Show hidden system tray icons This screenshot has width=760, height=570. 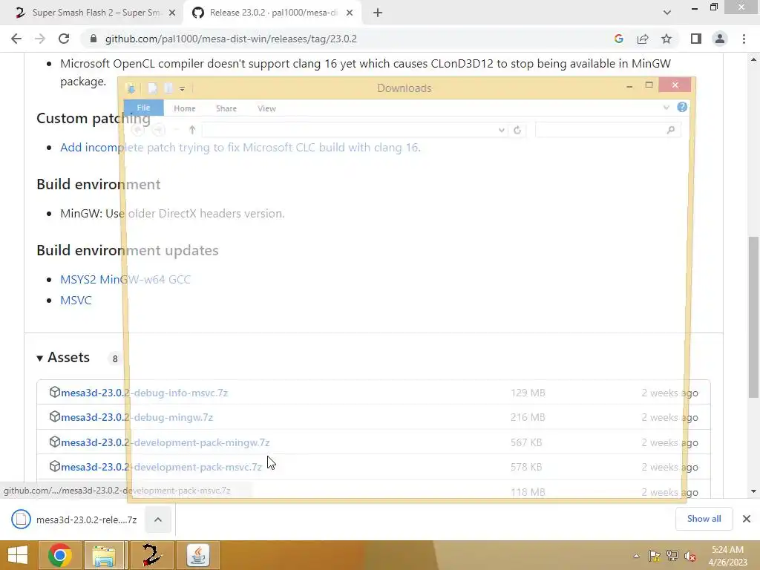point(636,556)
